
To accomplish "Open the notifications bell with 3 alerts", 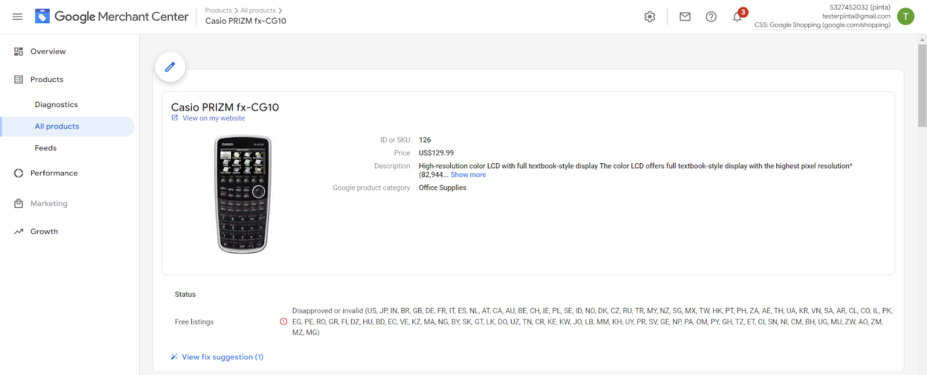I will (x=738, y=16).
